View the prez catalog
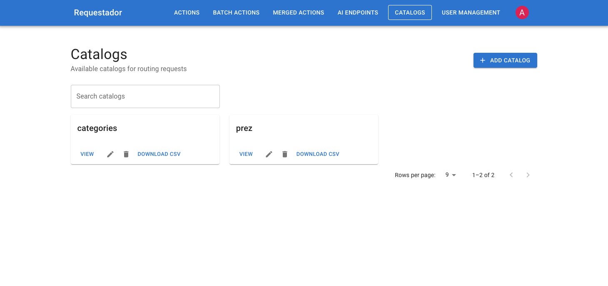Image resolution: width=608 pixels, height=286 pixels. (x=246, y=154)
